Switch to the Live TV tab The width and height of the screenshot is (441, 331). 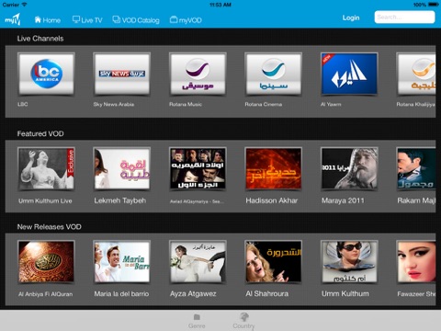87,20
